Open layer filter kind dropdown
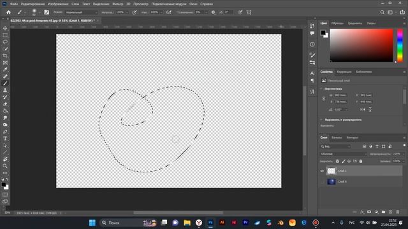This screenshot has width=408, height=229. coord(335,146)
